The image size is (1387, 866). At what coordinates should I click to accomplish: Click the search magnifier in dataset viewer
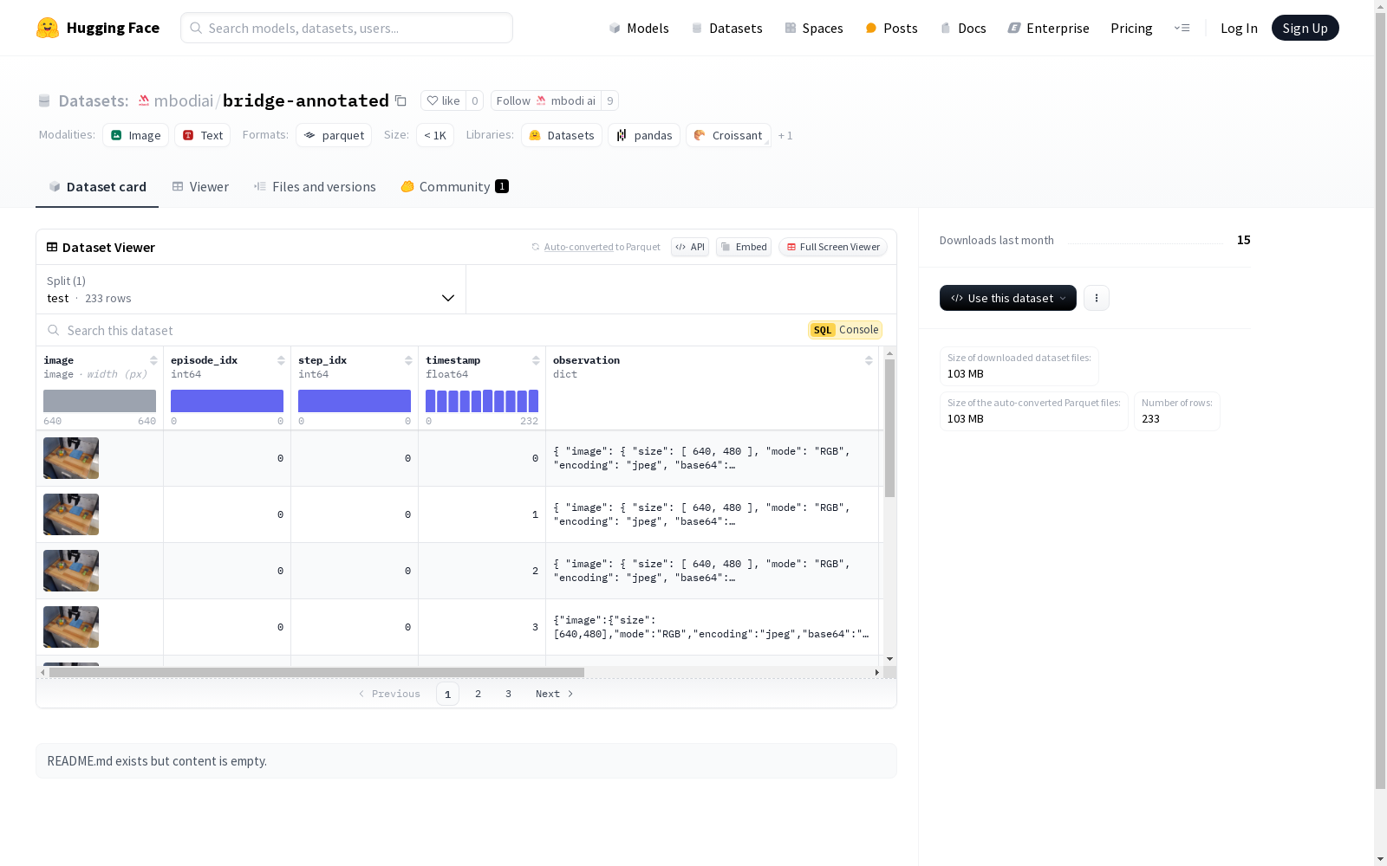pyautogui.click(x=54, y=330)
